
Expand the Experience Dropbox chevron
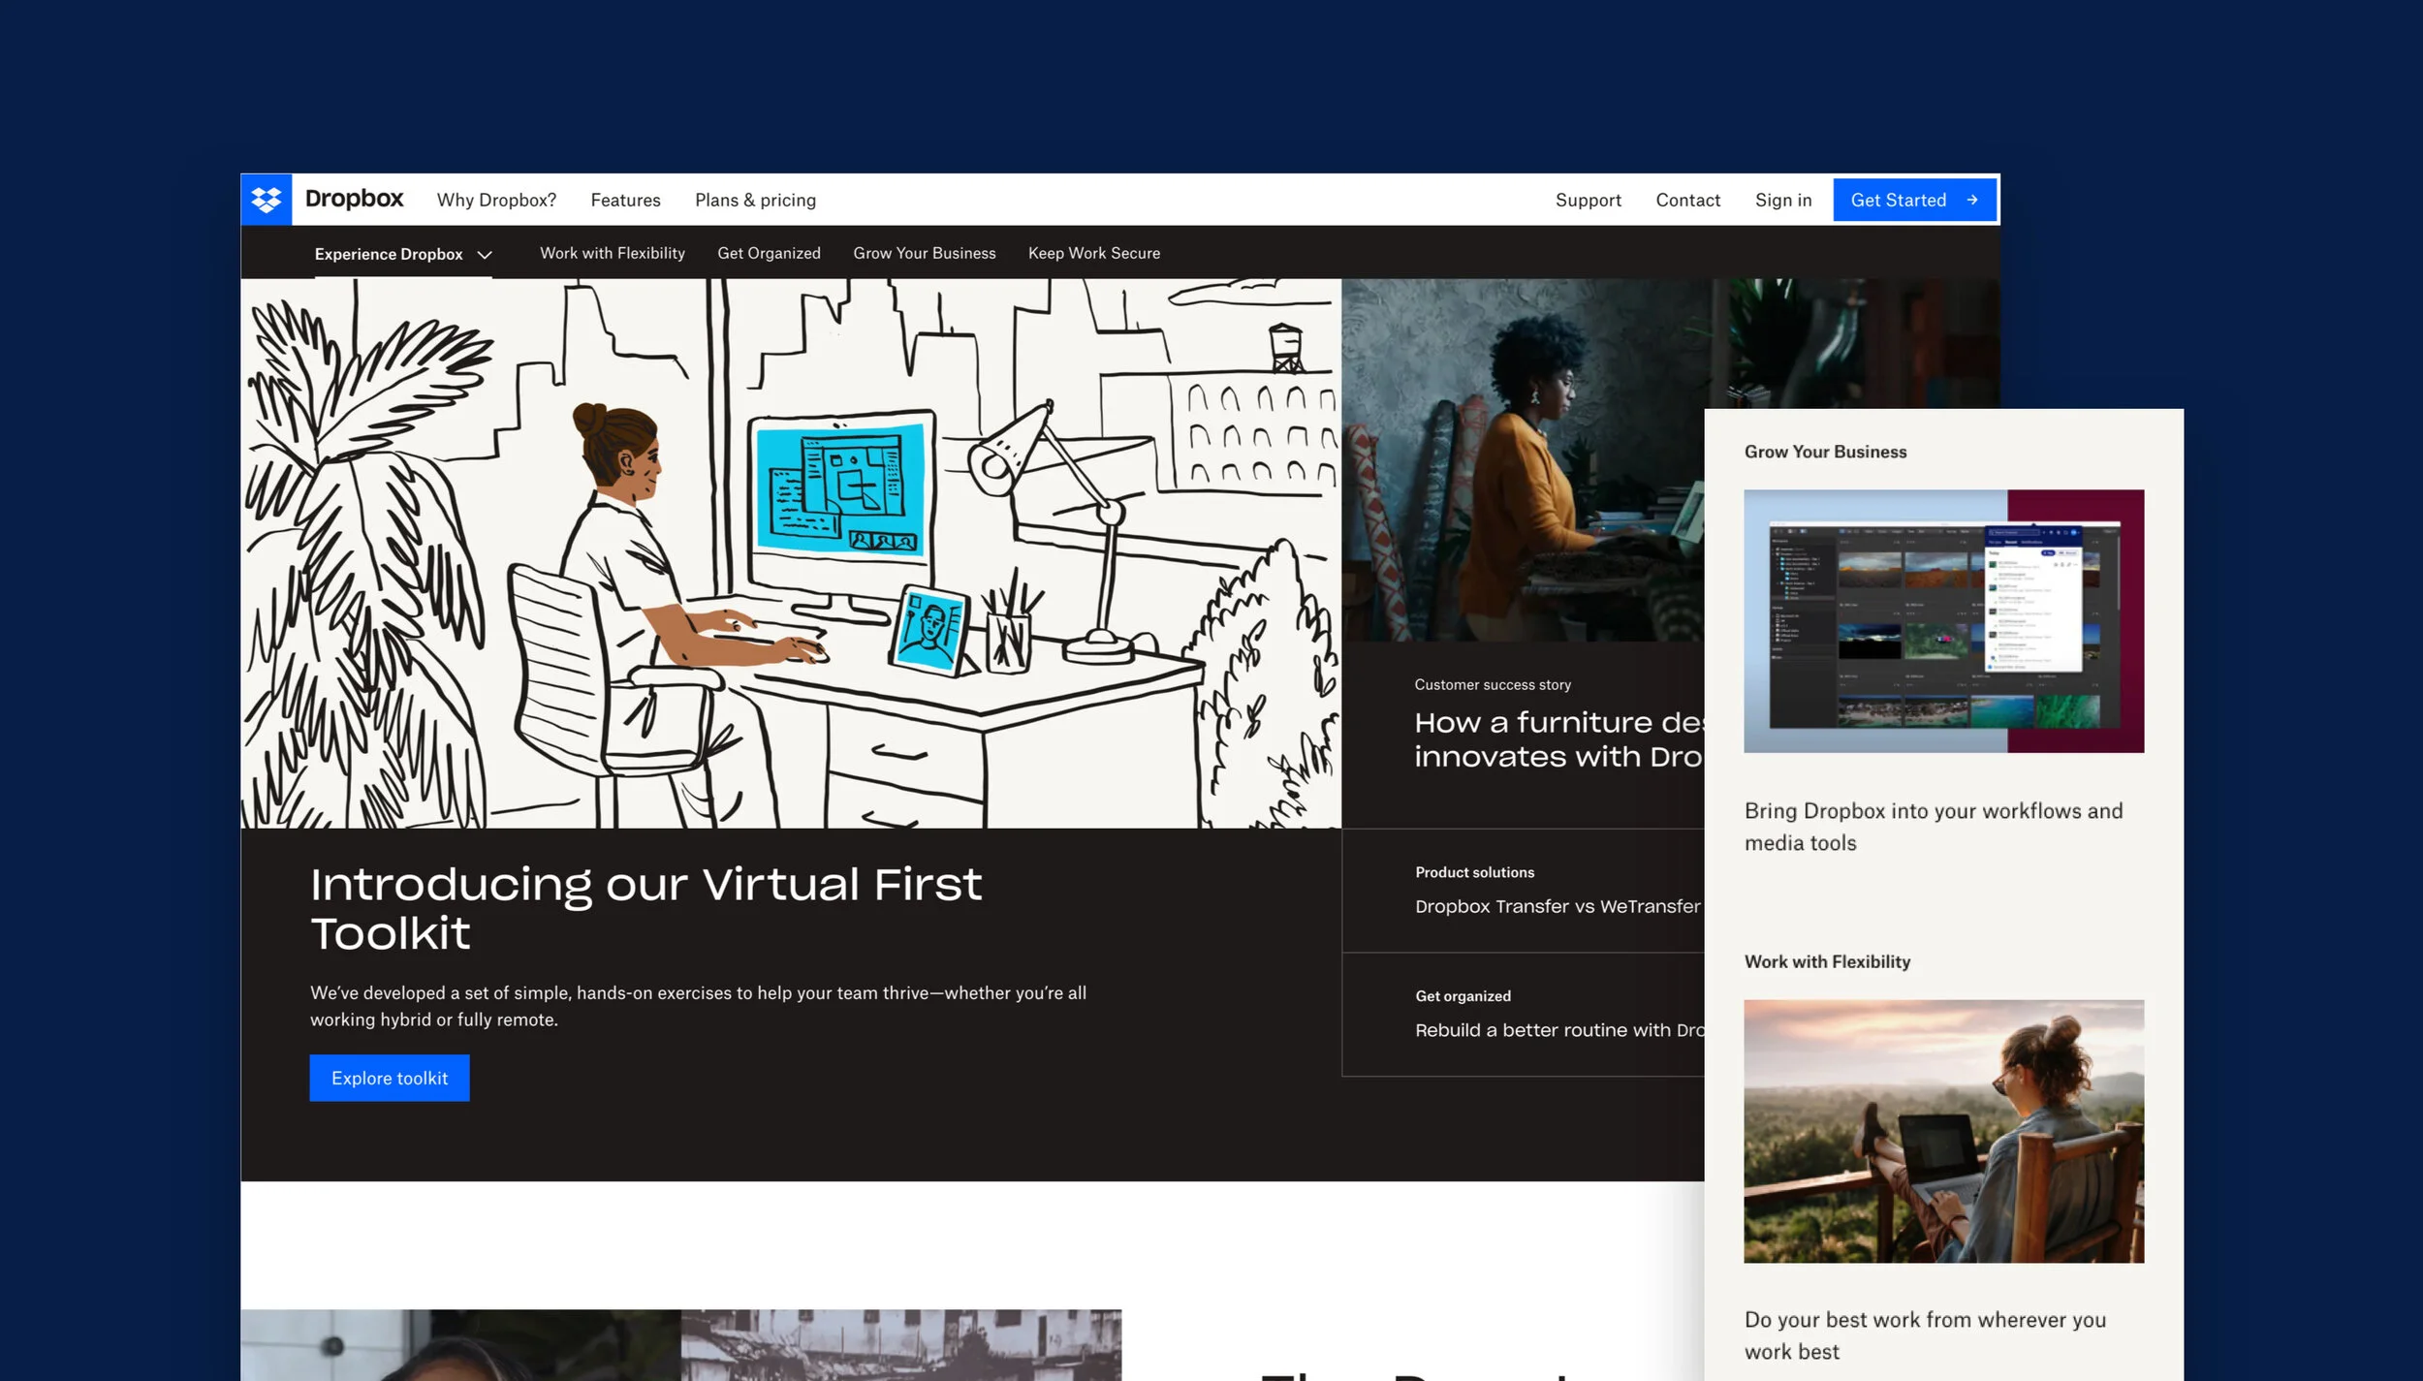[485, 254]
